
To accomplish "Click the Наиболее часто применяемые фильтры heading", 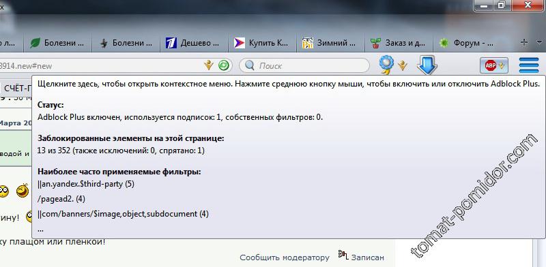I will (x=119, y=172).
